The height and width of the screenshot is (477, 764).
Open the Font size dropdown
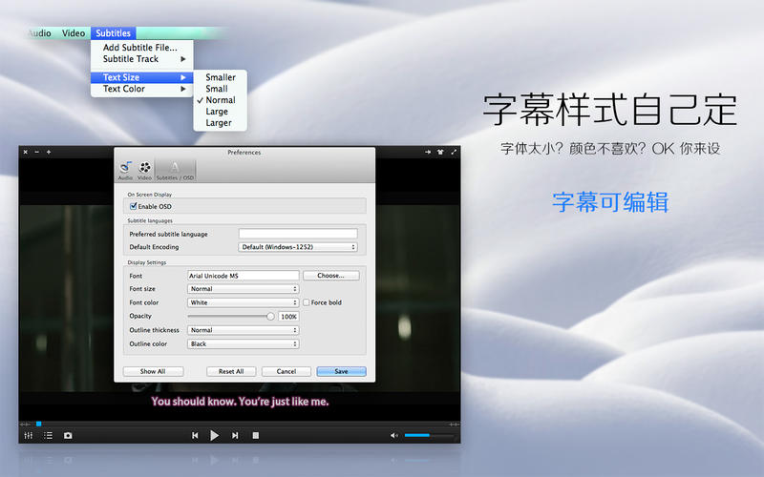point(244,289)
